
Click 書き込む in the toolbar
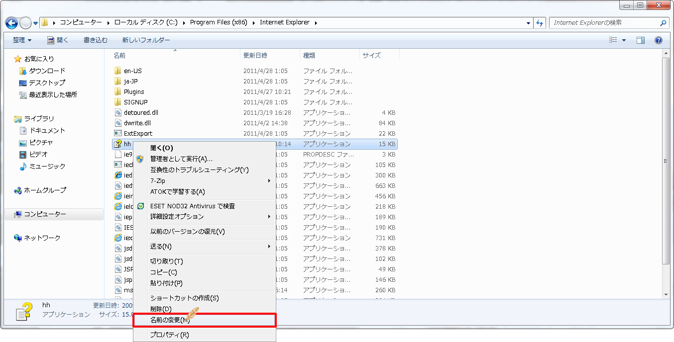coord(97,40)
